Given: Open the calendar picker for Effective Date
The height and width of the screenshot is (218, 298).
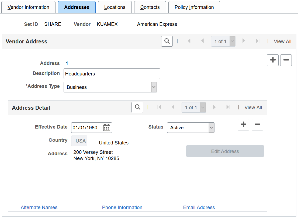Looking at the screenshot, I should pyautogui.click(x=107, y=127).
